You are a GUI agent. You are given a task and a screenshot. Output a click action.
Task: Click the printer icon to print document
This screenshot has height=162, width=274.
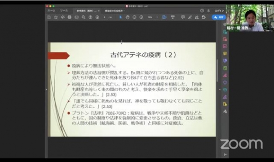tap(70, 17)
